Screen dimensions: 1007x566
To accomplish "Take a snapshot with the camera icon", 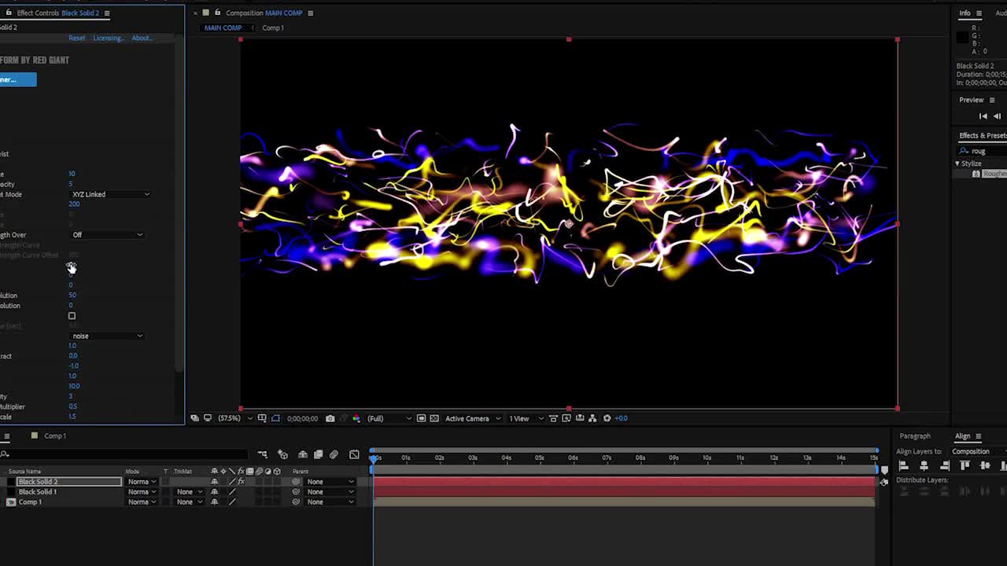I will [330, 418].
